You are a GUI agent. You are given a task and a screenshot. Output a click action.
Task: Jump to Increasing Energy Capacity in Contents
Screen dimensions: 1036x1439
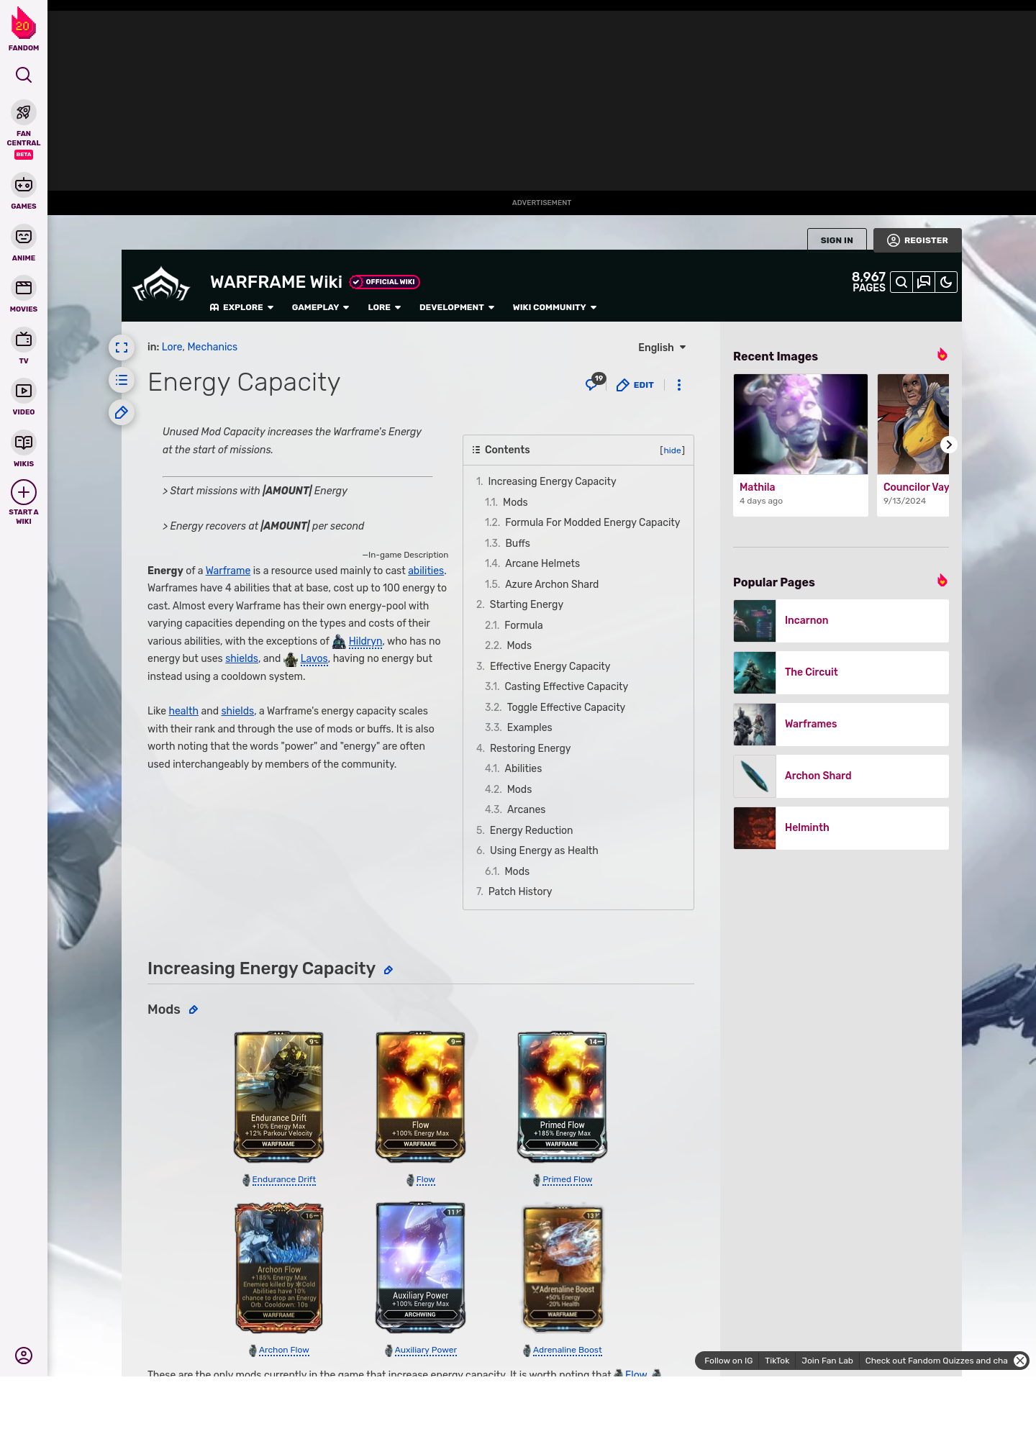(x=552, y=481)
